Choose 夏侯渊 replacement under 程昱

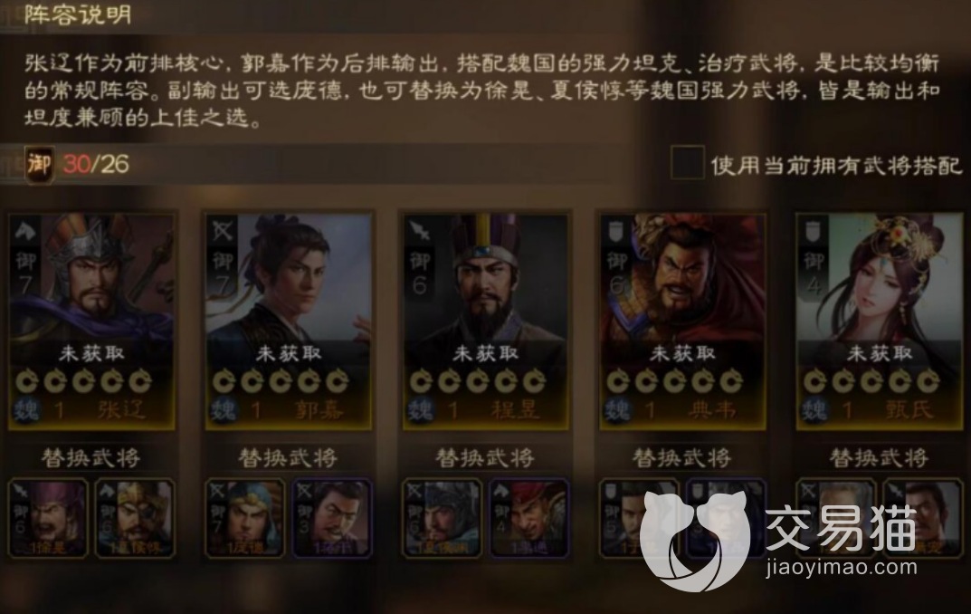443,518
